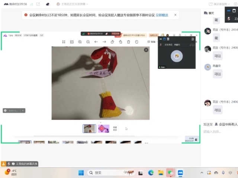Viewport: 238px width, 178px height.
Task: Click the trash delete icon in viewer toolbar
Action: [x=129, y=42]
